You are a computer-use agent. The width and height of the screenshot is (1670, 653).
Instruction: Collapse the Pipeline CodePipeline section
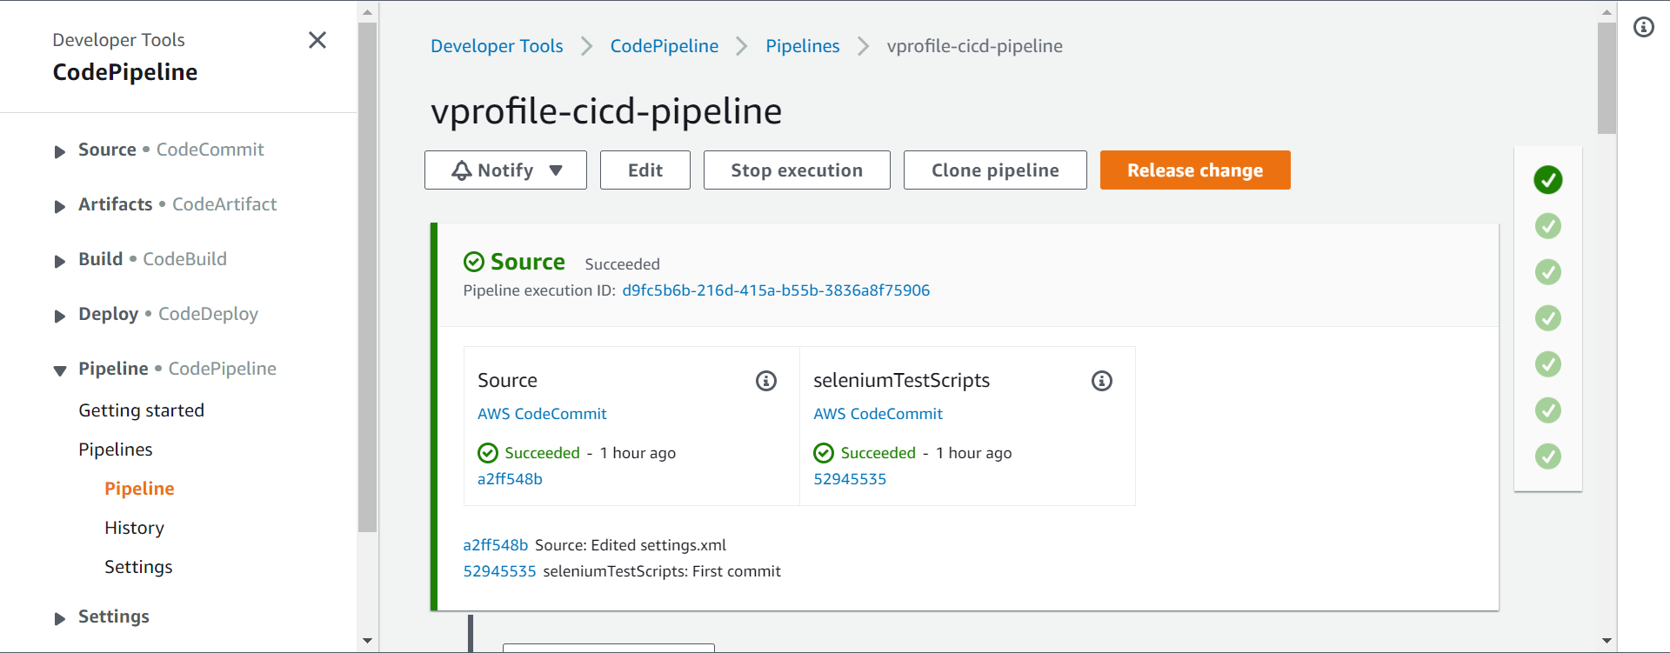click(60, 371)
